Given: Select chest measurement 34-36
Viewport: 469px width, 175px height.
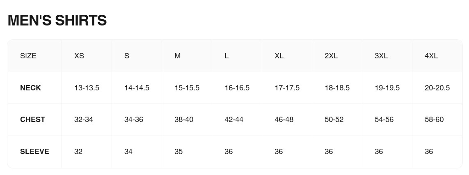Looking at the screenshot, I should point(133,120).
